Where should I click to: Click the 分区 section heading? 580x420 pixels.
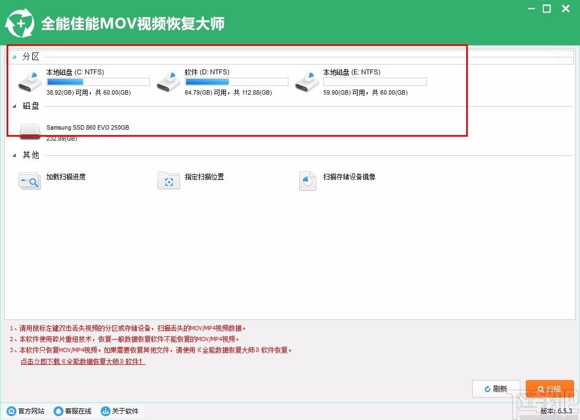pyautogui.click(x=31, y=56)
